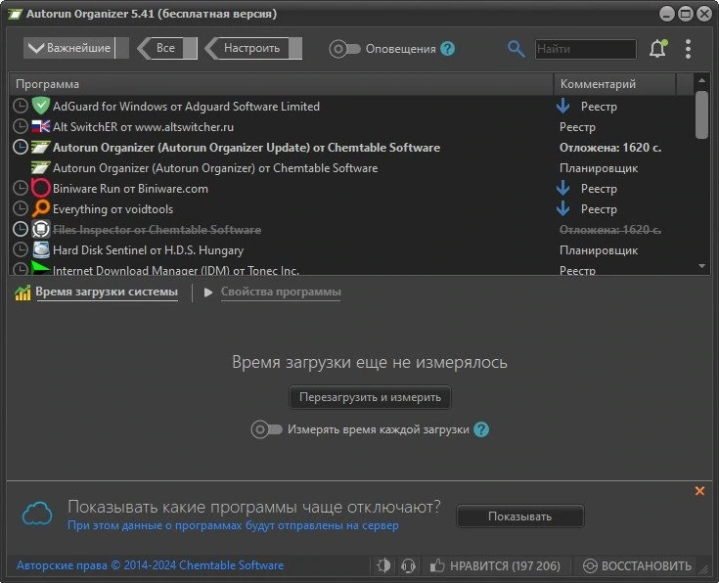
Task: Select the Все filter
Action: 167,48
